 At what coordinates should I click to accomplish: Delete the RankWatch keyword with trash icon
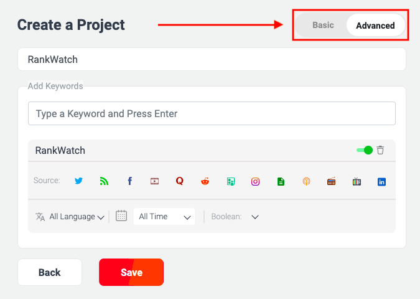[x=380, y=150]
